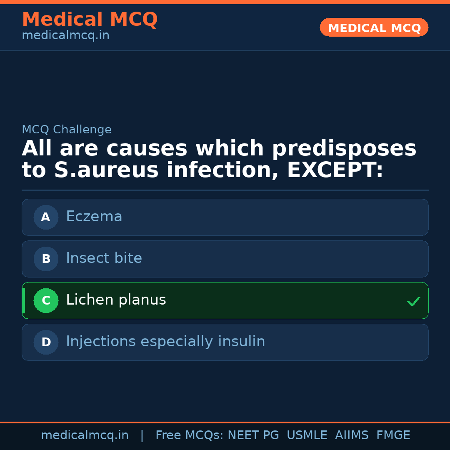Click the FMGE footer text
Viewport: 450px width, 450px height.
[x=393, y=435]
